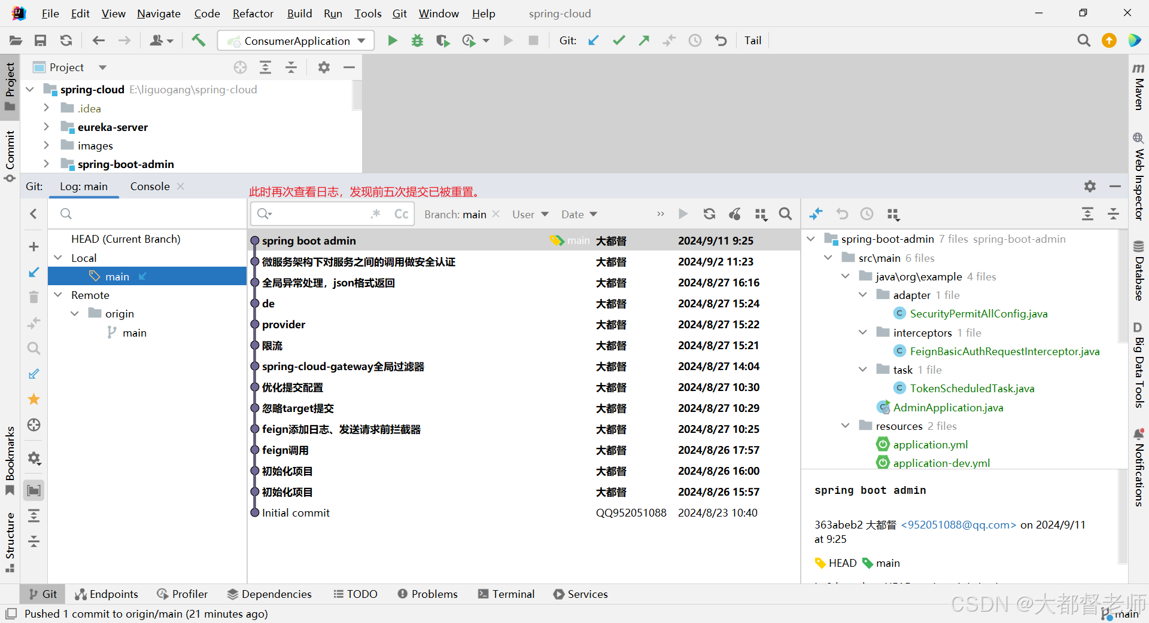Toggle the Structure sidebar panel
The image size is (1149, 623).
click(10, 542)
